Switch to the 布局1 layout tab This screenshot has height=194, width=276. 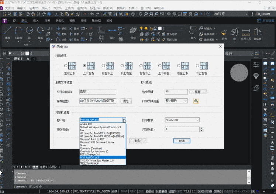click(x=43, y=167)
